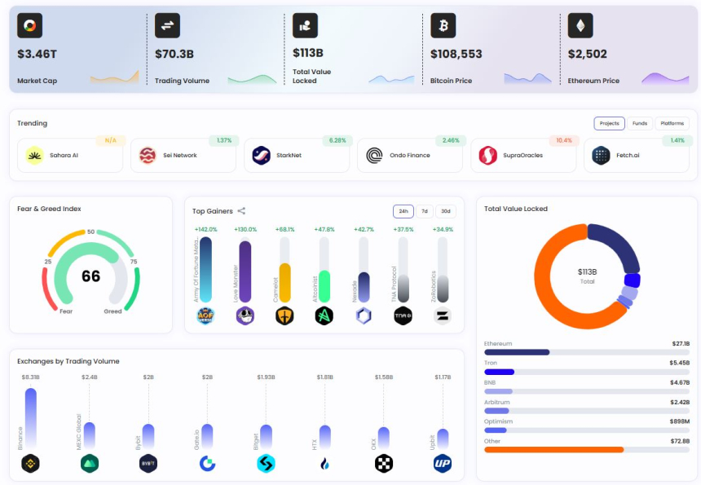Select the Projects tab in Trending

pyautogui.click(x=609, y=124)
